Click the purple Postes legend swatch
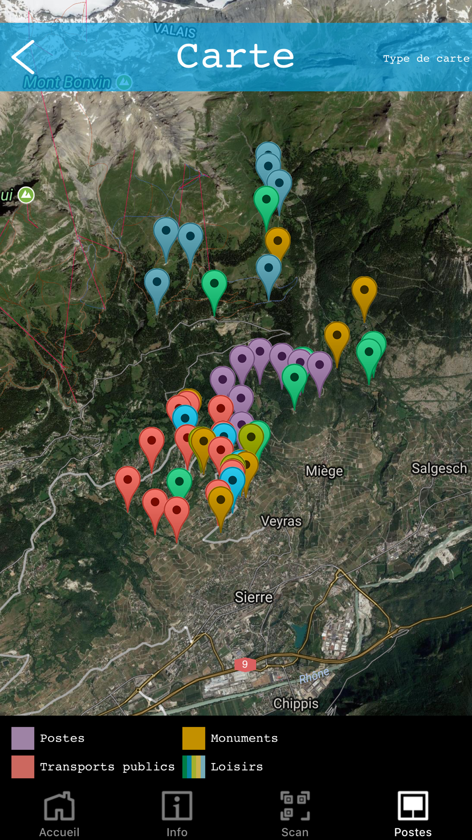Image resolution: width=472 pixels, height=840 pixels. coord(23,738)
